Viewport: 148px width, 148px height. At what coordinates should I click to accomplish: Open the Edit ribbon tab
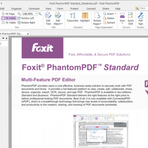click(2, 9)
